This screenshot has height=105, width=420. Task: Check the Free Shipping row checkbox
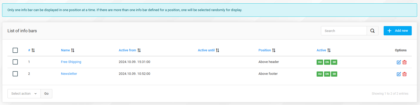(15, 62)
